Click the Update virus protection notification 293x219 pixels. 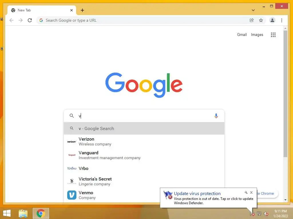tap(208, 198)
